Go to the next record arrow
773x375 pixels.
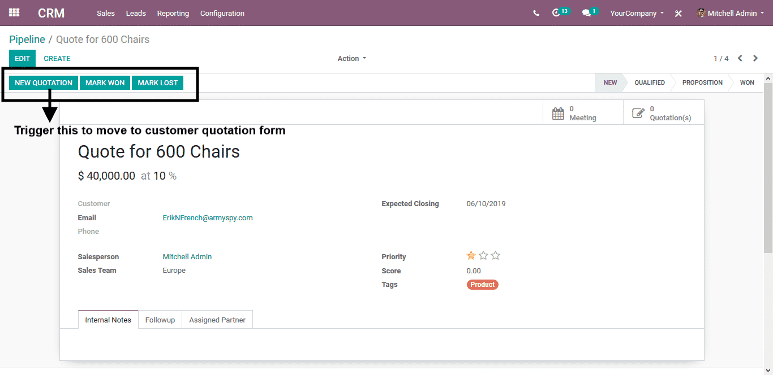(755, 58)
